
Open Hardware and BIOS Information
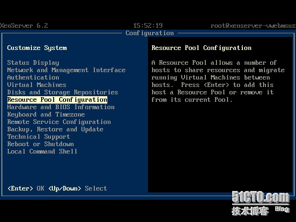(61, 107)
